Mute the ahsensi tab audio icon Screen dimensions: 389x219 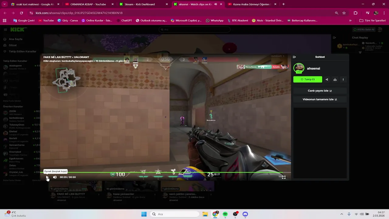216,4
